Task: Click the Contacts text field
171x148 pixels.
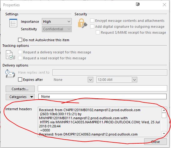Action: click(102, 88)
